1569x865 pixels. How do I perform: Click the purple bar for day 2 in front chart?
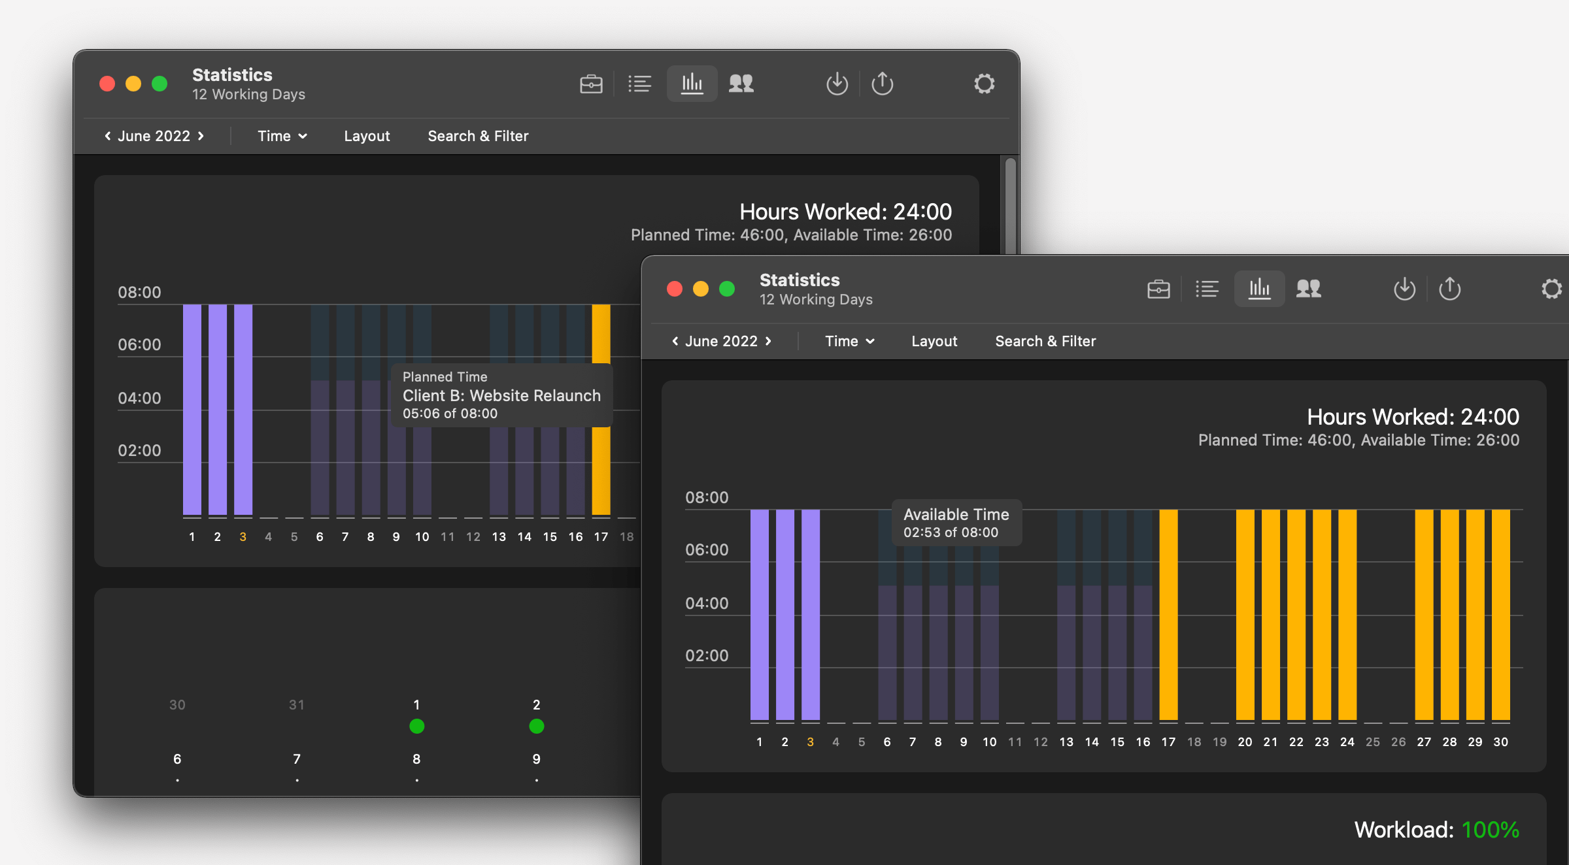pyautogui.click(x=785, y=615)
